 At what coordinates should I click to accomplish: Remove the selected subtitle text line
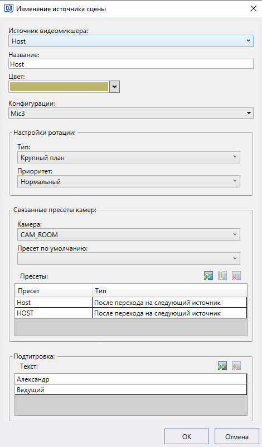236,366
